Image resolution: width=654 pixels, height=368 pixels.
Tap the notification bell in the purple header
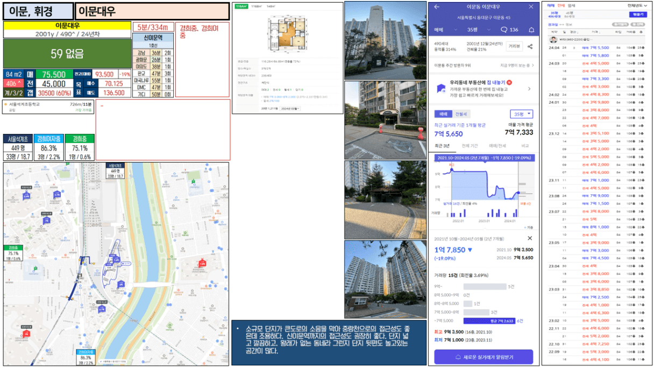click(x=531, y=30)
